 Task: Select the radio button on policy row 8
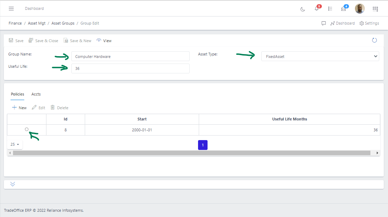26,129
